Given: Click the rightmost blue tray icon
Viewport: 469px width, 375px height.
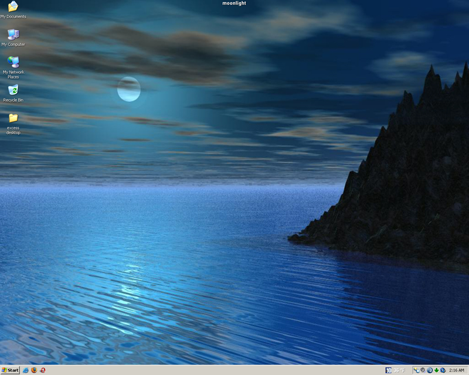Looking at the screenshot, I should coord(443,370).
